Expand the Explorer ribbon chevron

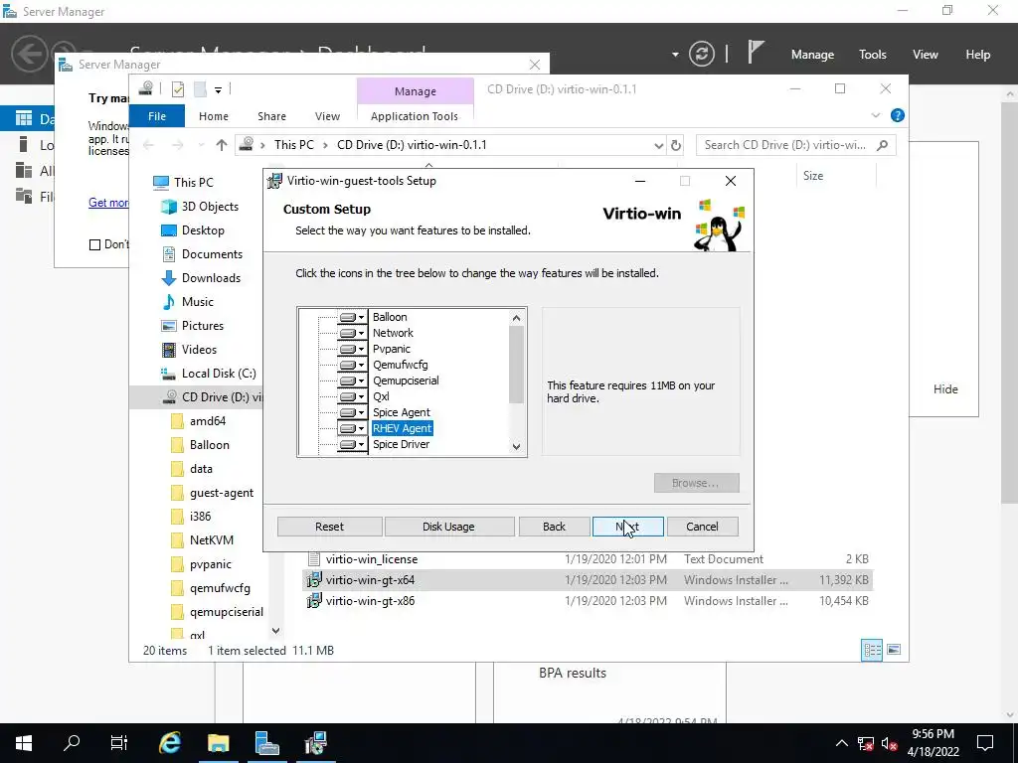coord(876,115)
